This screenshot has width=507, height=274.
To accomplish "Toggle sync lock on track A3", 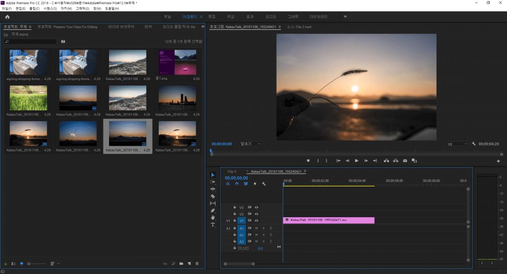I will pyautogui.click(x=249, y=242).
